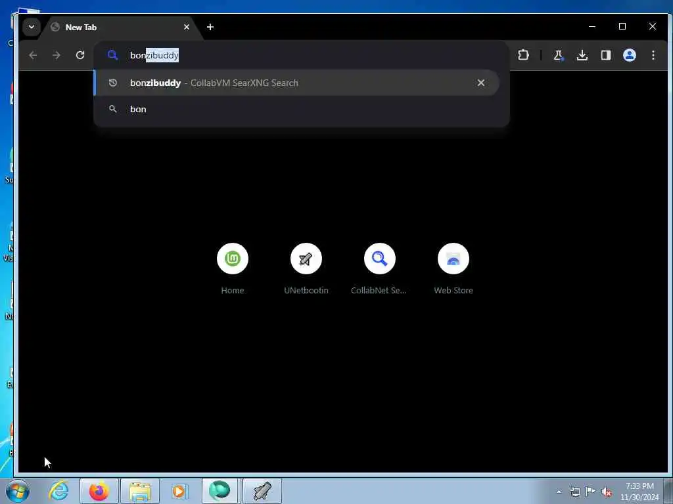673x504 pixels.
Task: Show hidden tray icons arrow
Action: coord(559,492)
